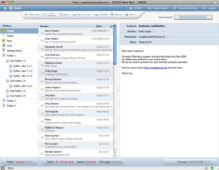219x170 pixels.
Task: Open message from REBECCA Malouin
Action: tap(76, 129)
